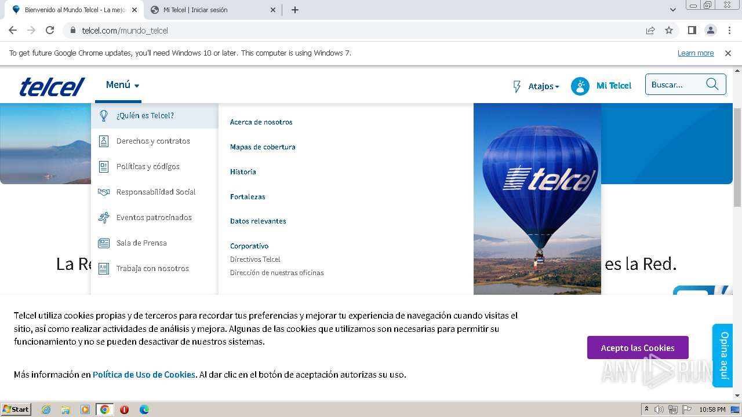
Task: Open Chrome three-dot menu
Action: [x=729, y=30]
